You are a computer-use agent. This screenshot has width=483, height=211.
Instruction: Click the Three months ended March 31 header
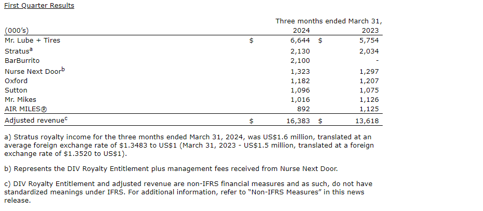(329, 21)
